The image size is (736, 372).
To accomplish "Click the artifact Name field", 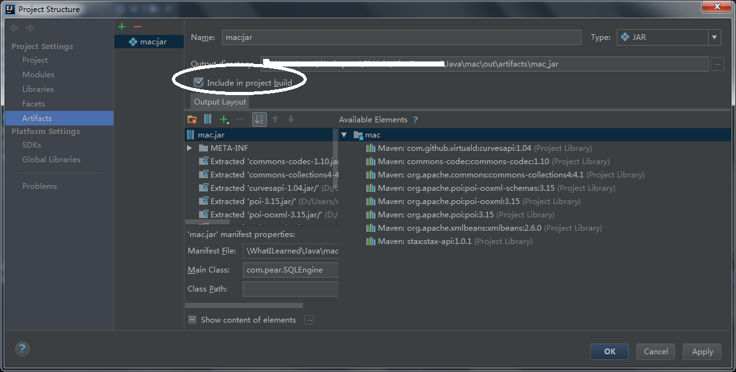I will click(x=401, y=37).
